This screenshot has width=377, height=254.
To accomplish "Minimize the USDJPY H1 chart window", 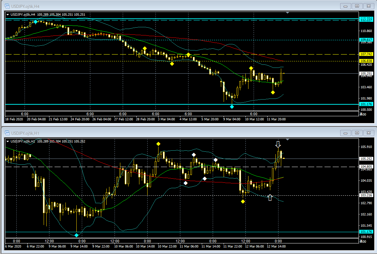I will 346,133.
